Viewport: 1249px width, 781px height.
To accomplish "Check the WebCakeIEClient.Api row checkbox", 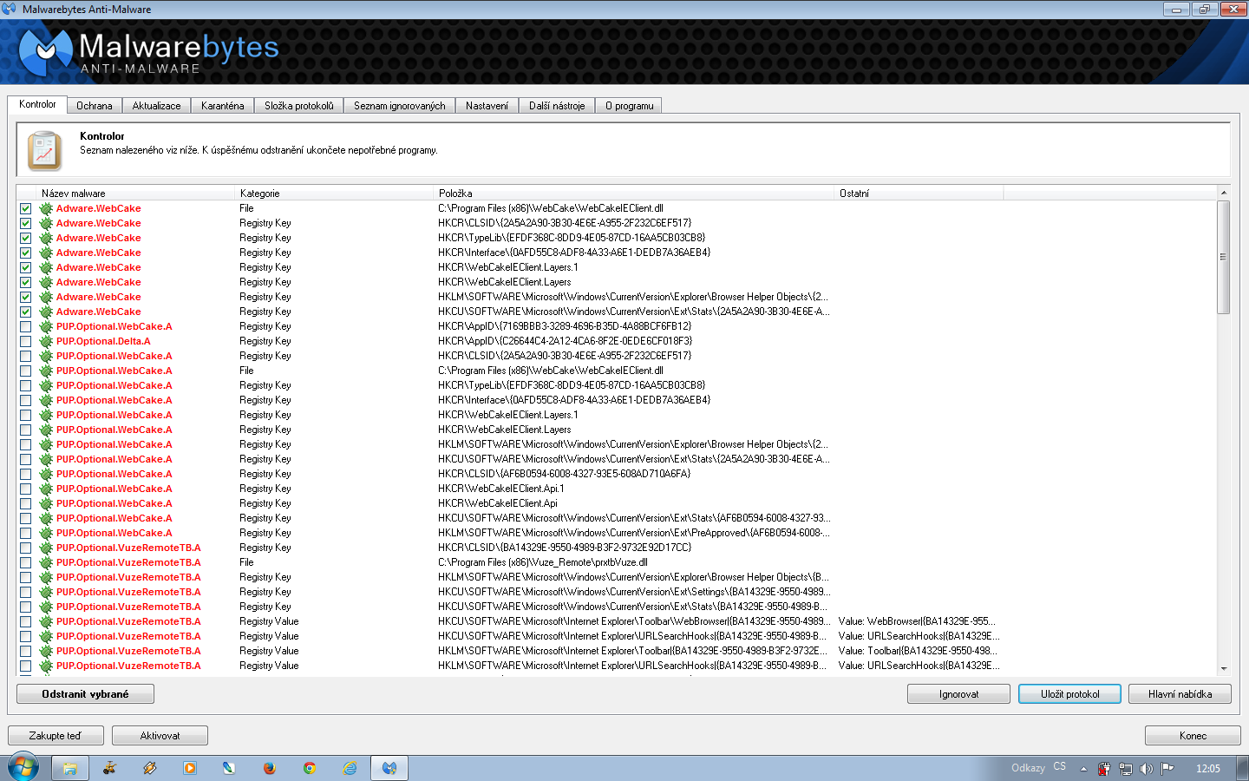I will point(25,503).
